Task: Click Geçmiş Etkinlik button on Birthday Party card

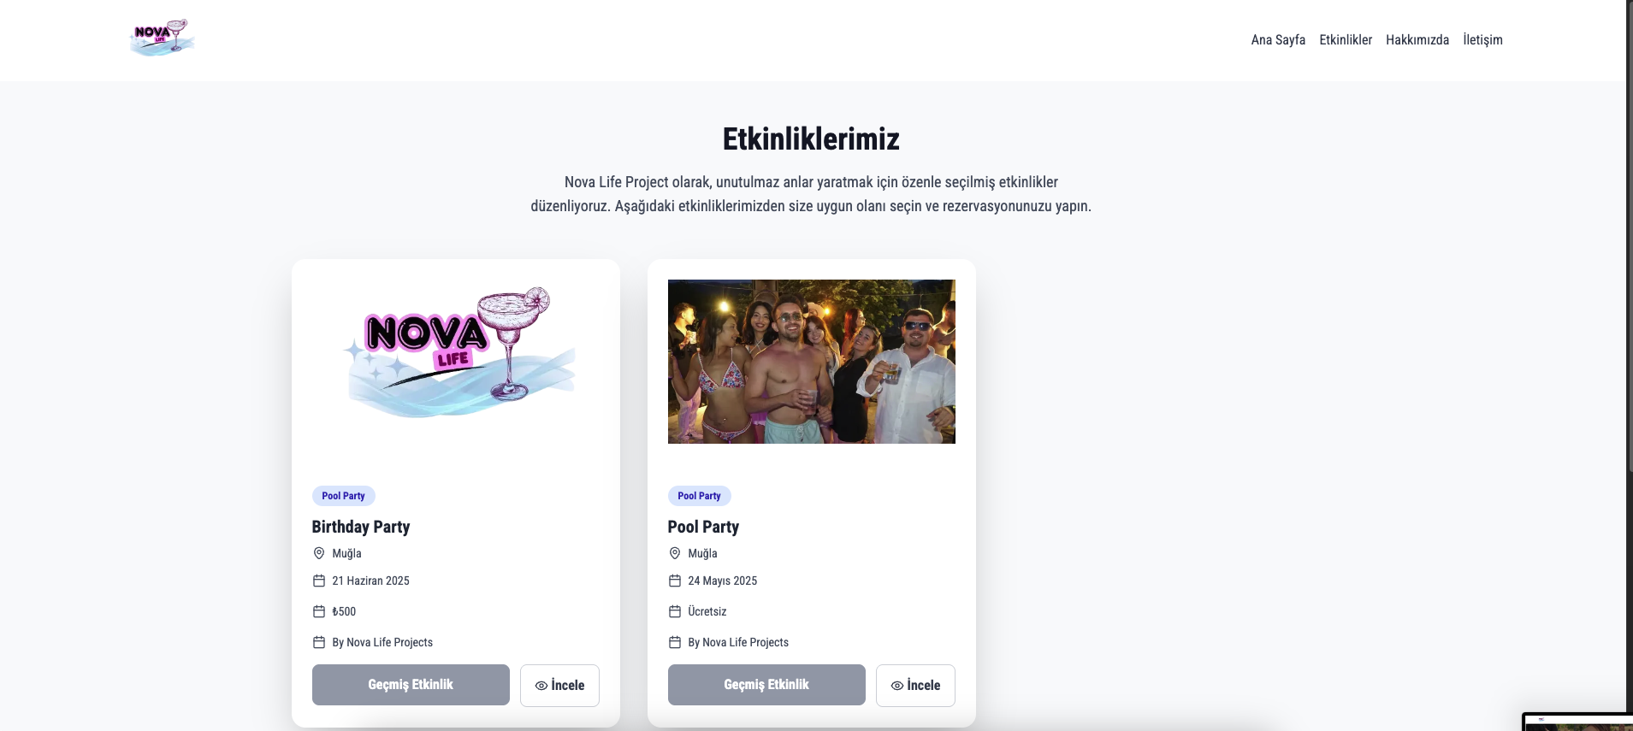Action: coord(411,685)
